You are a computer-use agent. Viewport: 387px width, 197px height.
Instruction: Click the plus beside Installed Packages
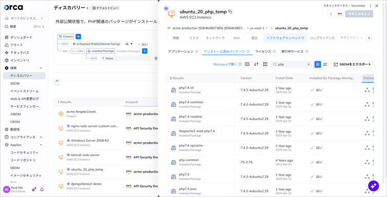[145, 51]
